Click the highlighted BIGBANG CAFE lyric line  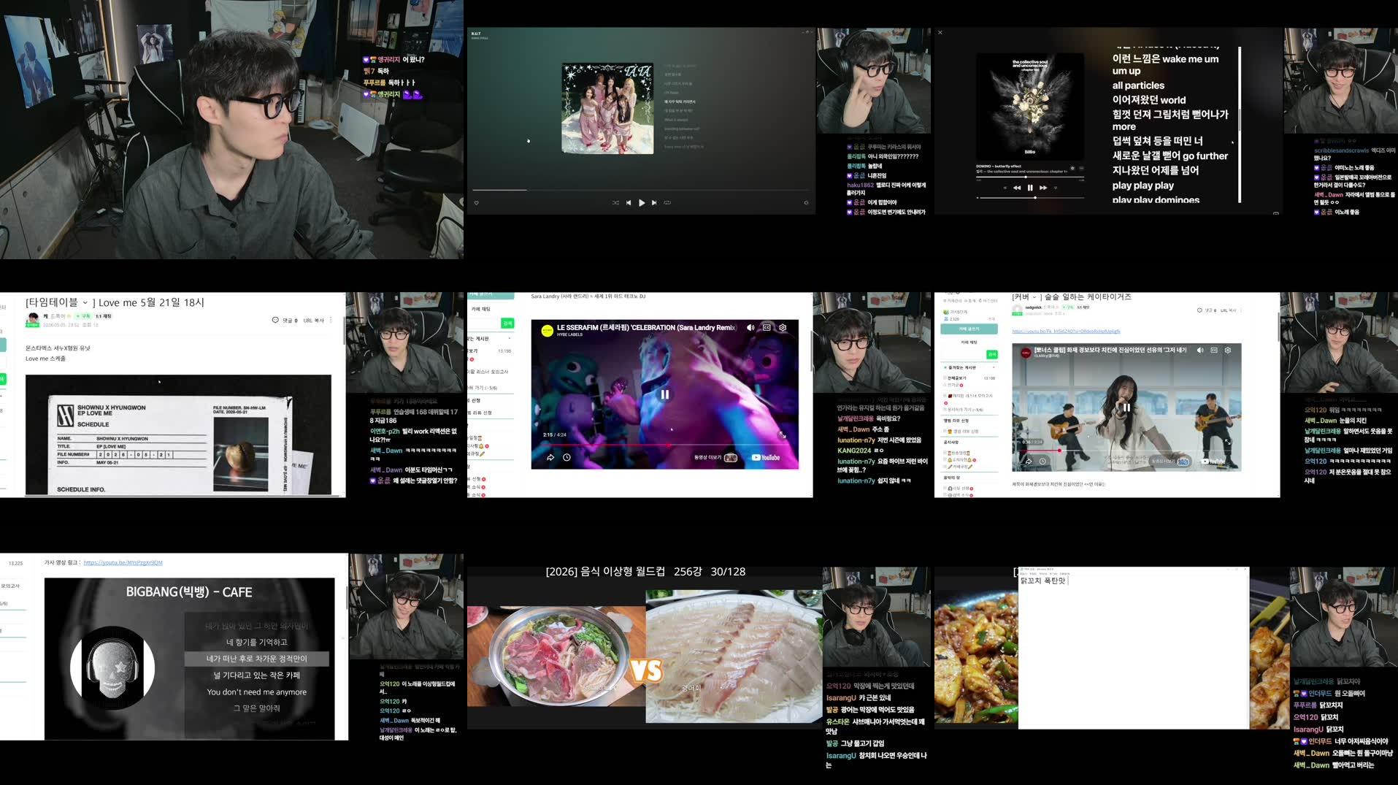pyautogui.click(x=256, y=659)
